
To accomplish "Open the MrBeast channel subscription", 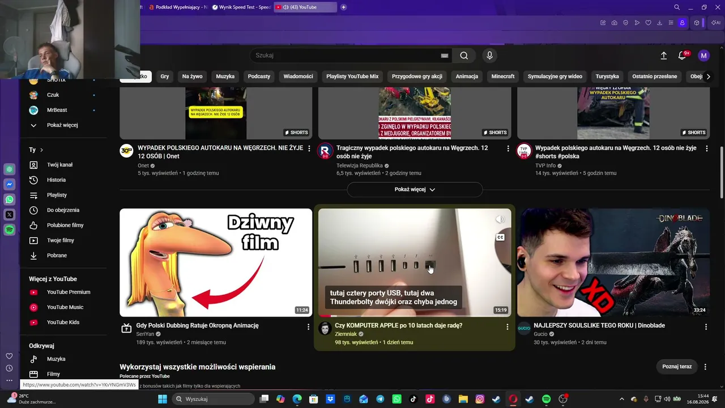I will coord(57,110).
